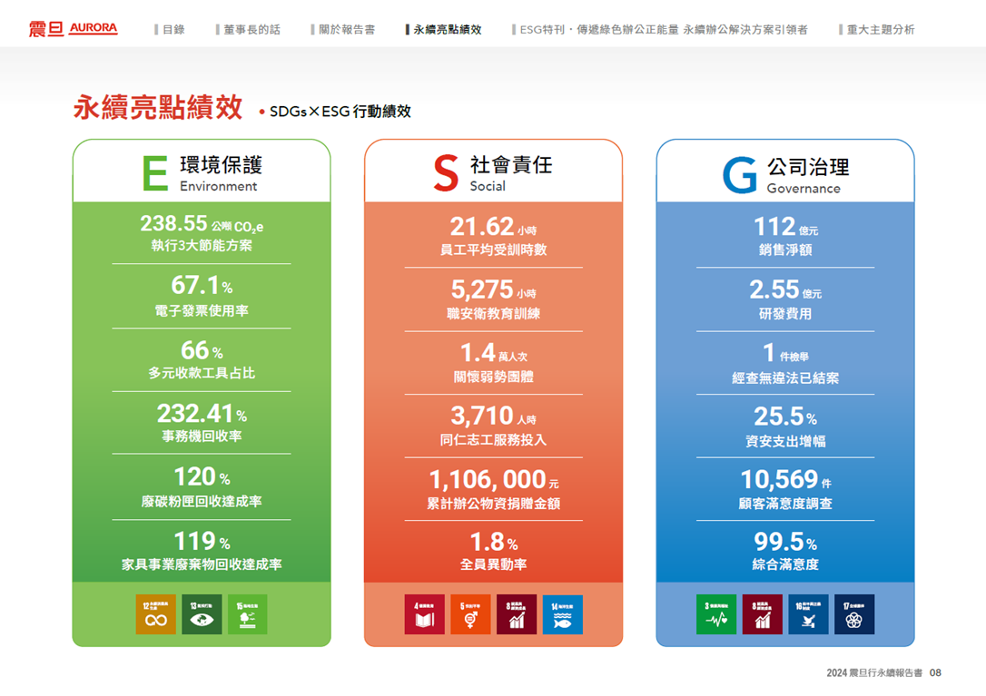This screenshot has width=986, height=696.
Task: Click the 238.55 公噸 CO2e figure
Action: [202, 224]
